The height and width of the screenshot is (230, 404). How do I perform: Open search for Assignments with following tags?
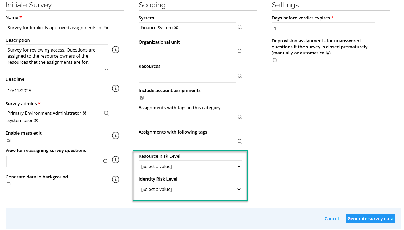click(240, 141)
